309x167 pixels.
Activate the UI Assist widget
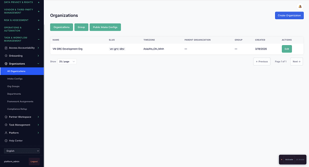point(289,159)
